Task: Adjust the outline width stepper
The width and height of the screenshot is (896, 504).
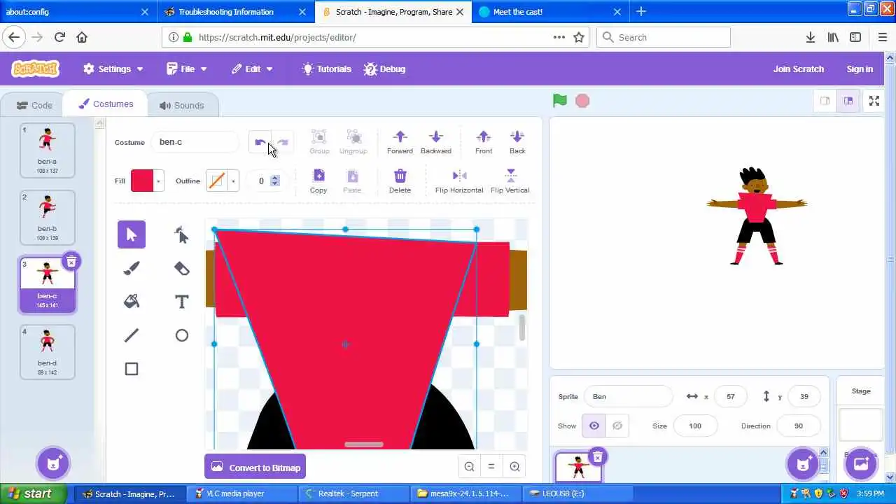Action: click(274, 181)
